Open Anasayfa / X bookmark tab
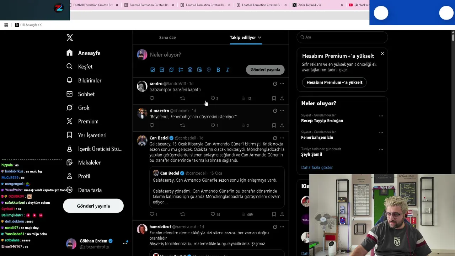455x256 pixels. point(28,25)
